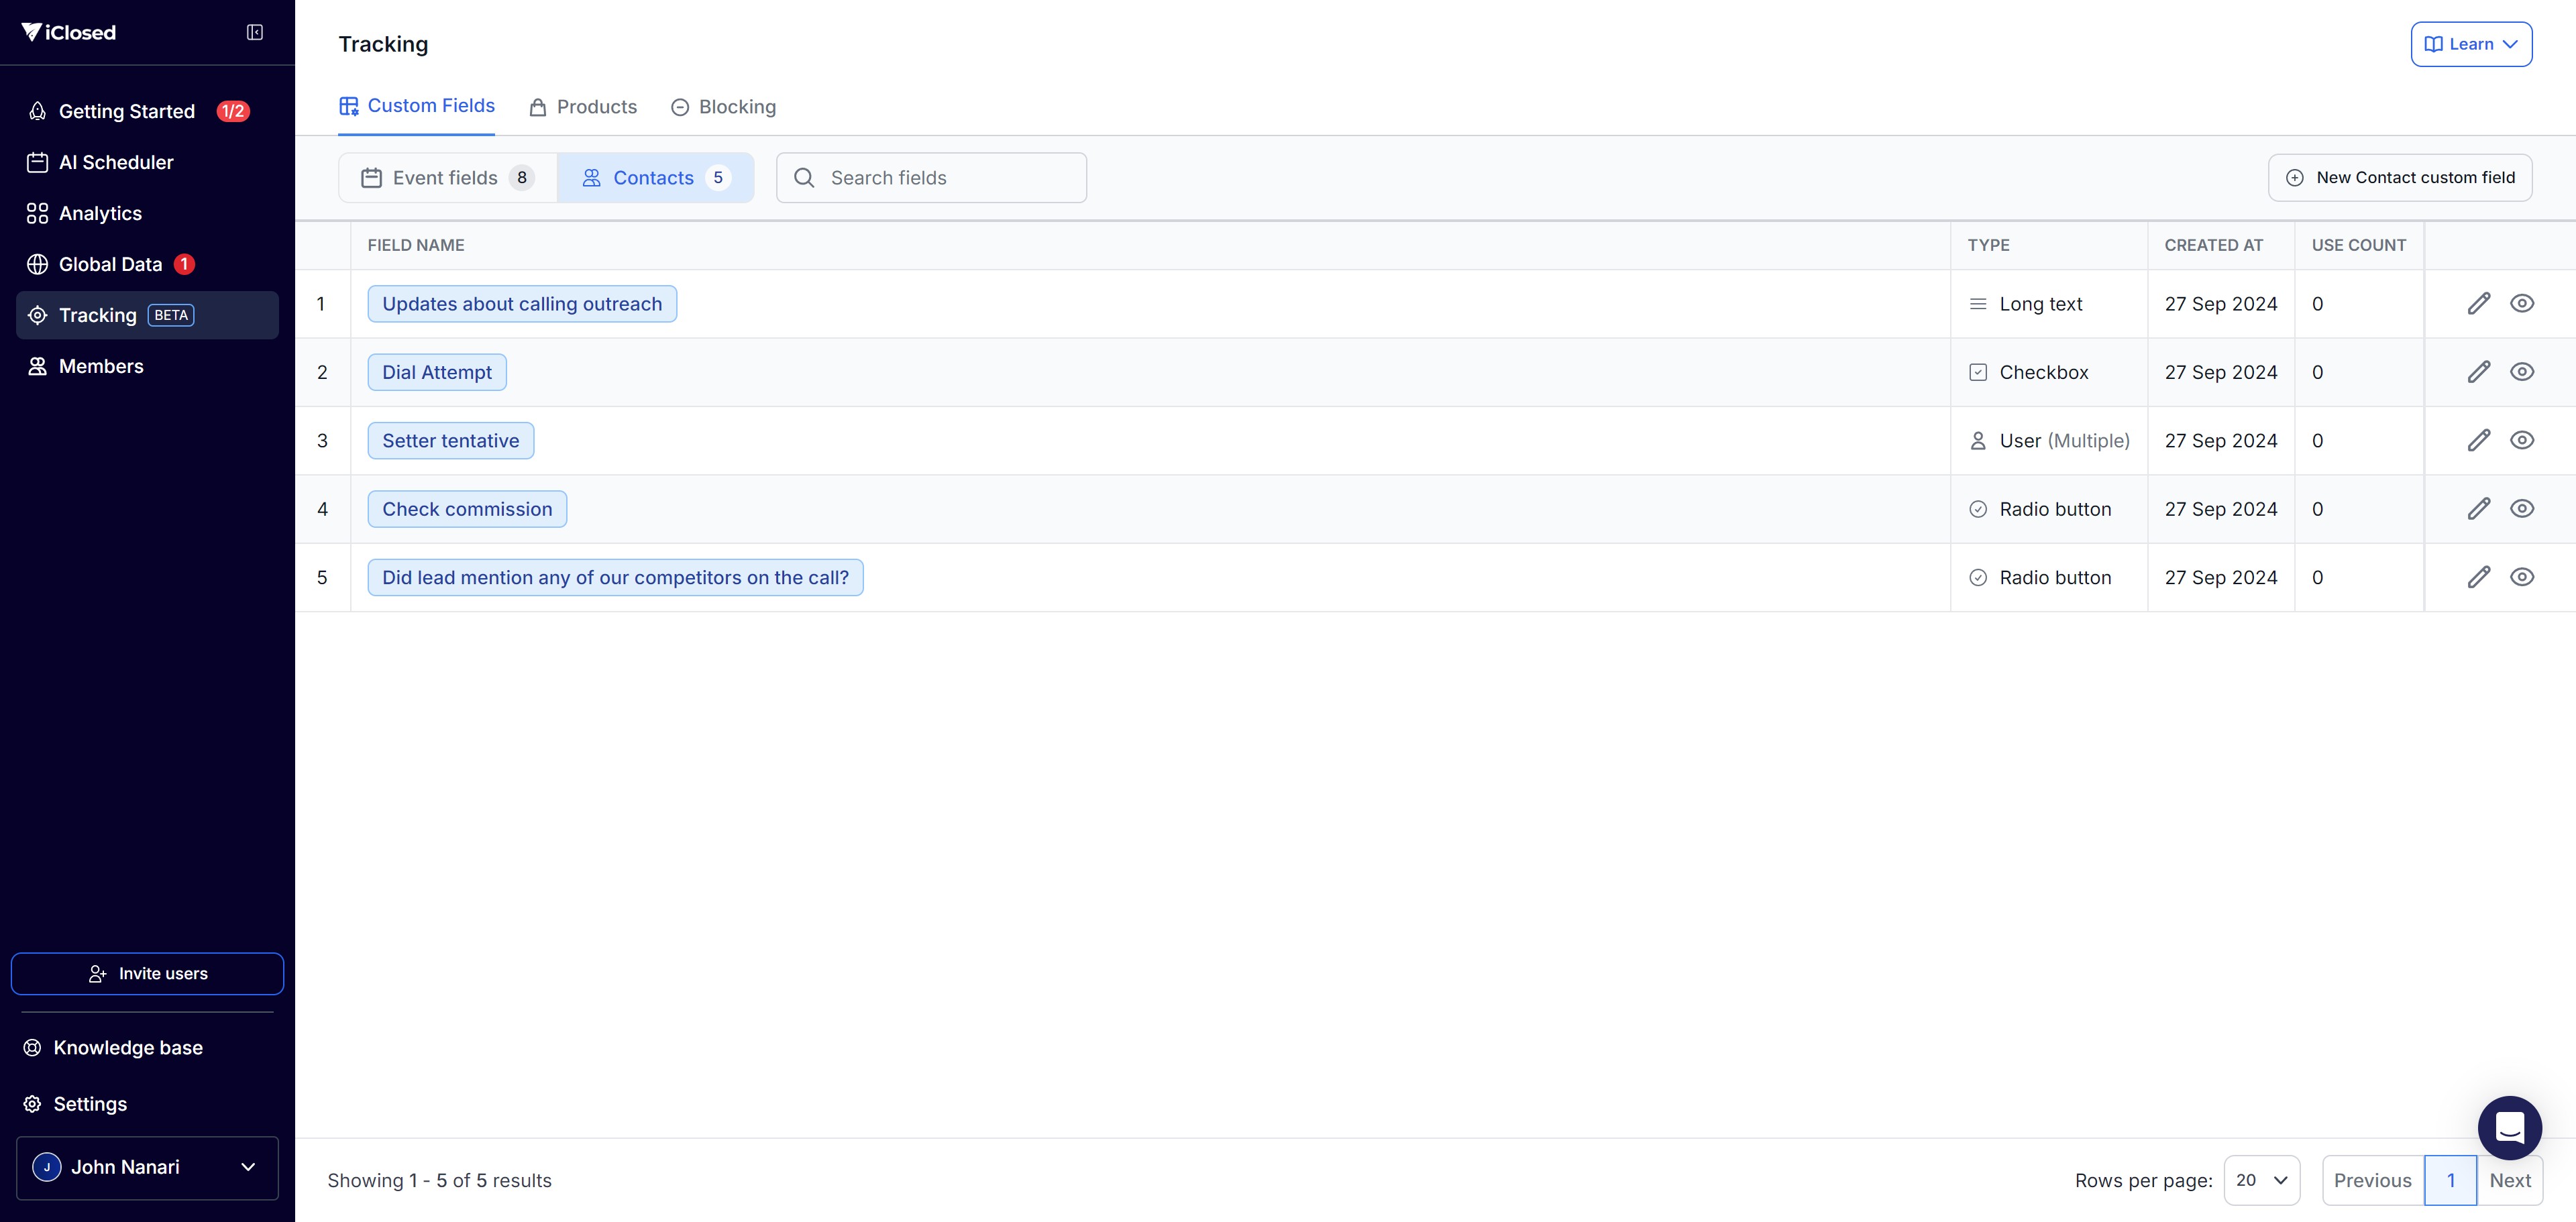Open Global Data in the sidebar

point(110,264)
